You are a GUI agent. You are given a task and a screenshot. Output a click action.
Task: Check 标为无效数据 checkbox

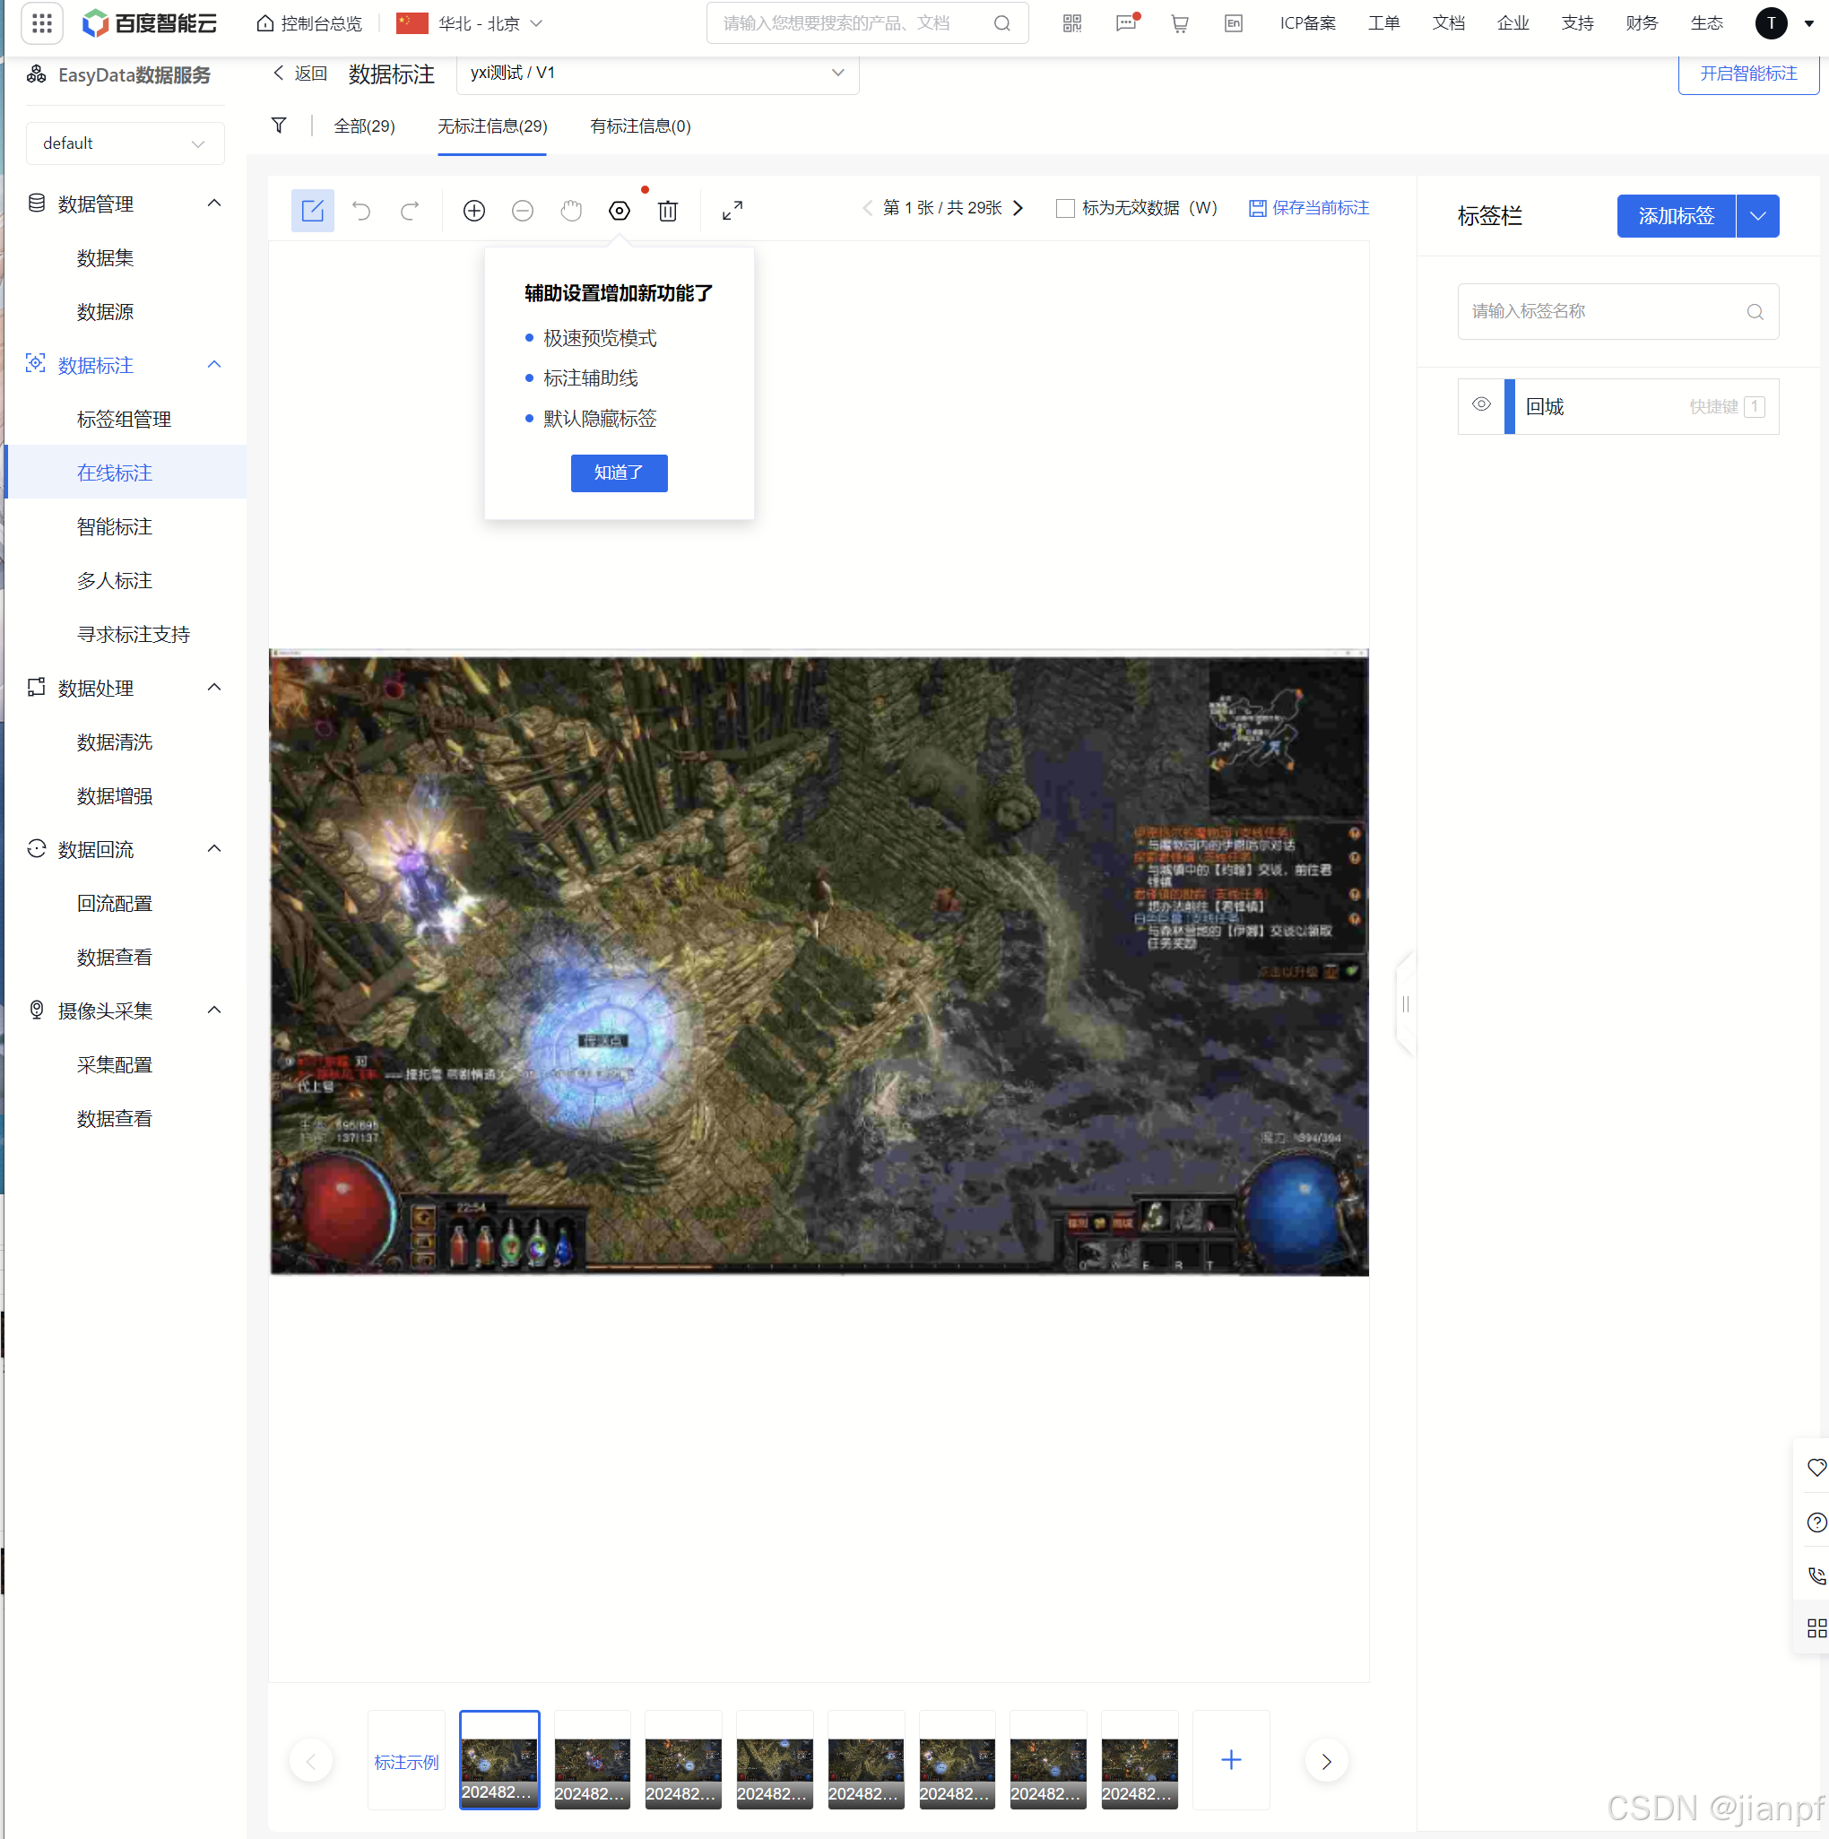(1065, 208)
